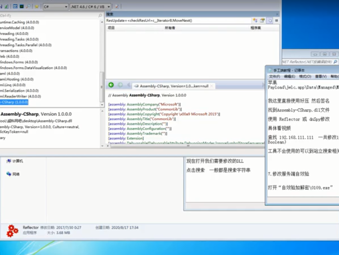Click the Extension attribute link
The image size is (339, 255).
[x=134, y=138]
